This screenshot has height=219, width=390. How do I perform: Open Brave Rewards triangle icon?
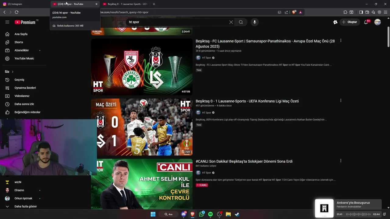pyautogui.click(x=300, y=12)
